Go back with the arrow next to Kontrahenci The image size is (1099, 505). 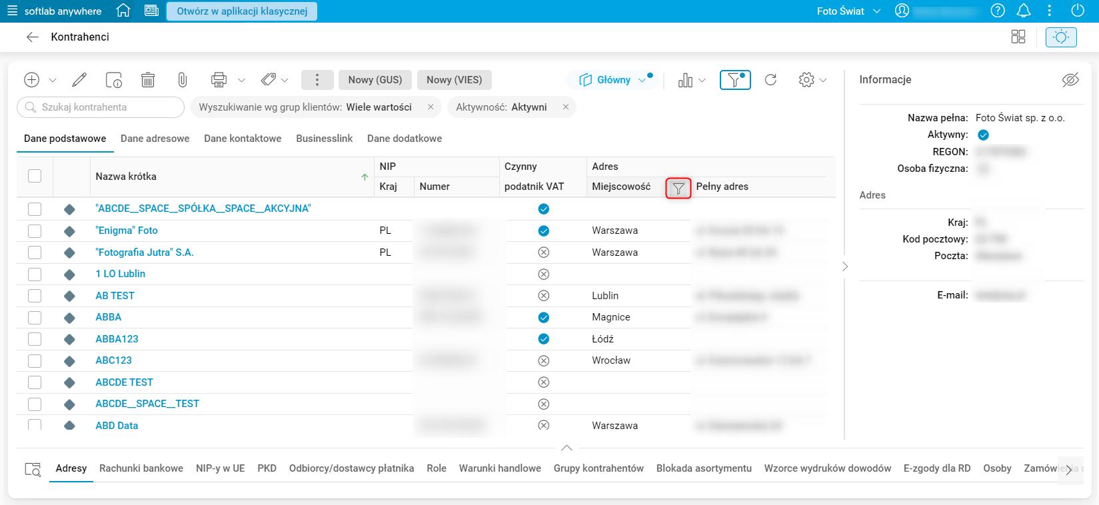[x=32, y=37]
